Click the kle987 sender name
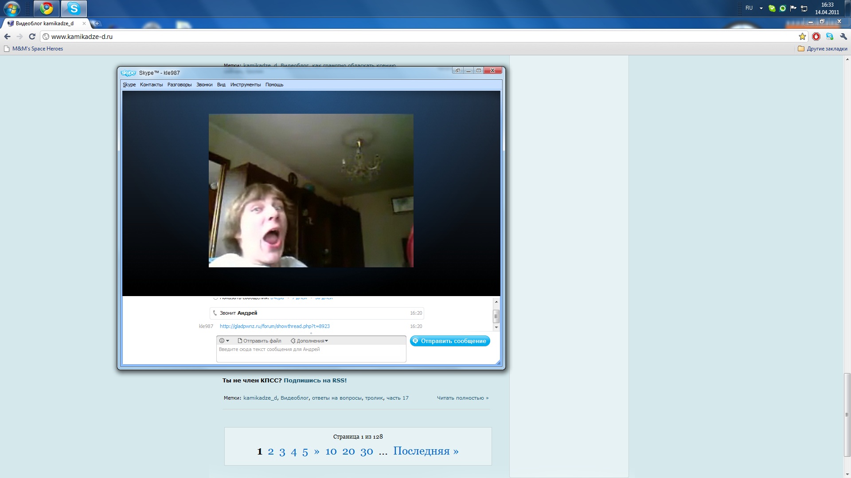 pyautogui.click(x=206, y=326)
